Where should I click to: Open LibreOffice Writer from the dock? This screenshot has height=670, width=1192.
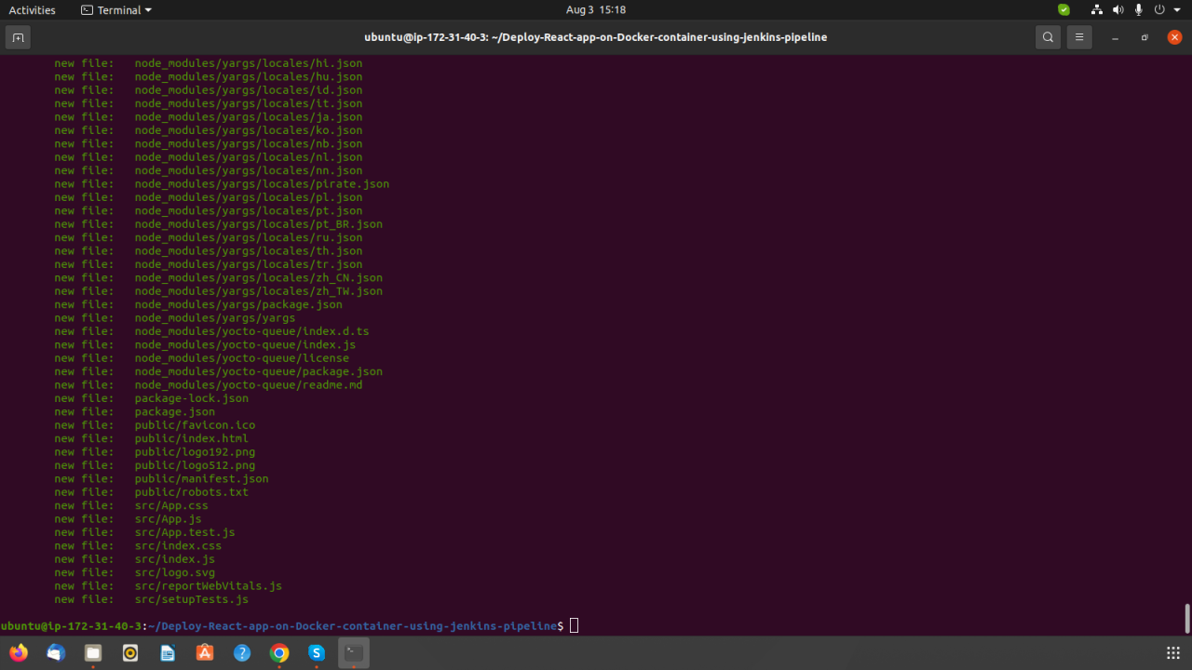click(x=168, y=653)
